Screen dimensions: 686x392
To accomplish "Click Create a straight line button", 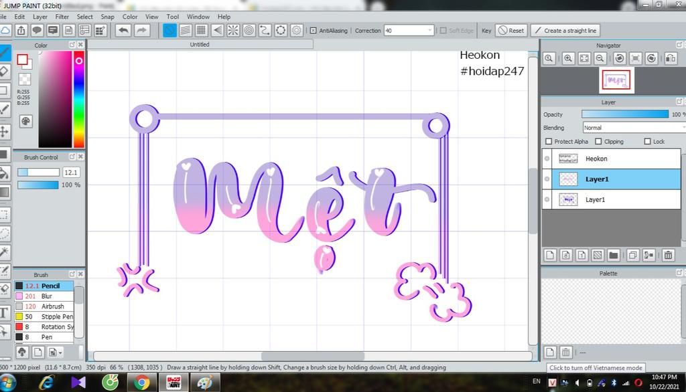I will click(x=565, y=31).
